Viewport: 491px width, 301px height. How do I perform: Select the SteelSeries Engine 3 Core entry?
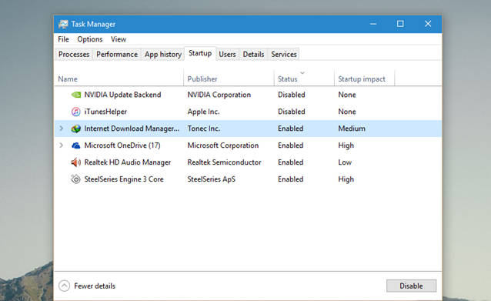click(x=124, y=179)
